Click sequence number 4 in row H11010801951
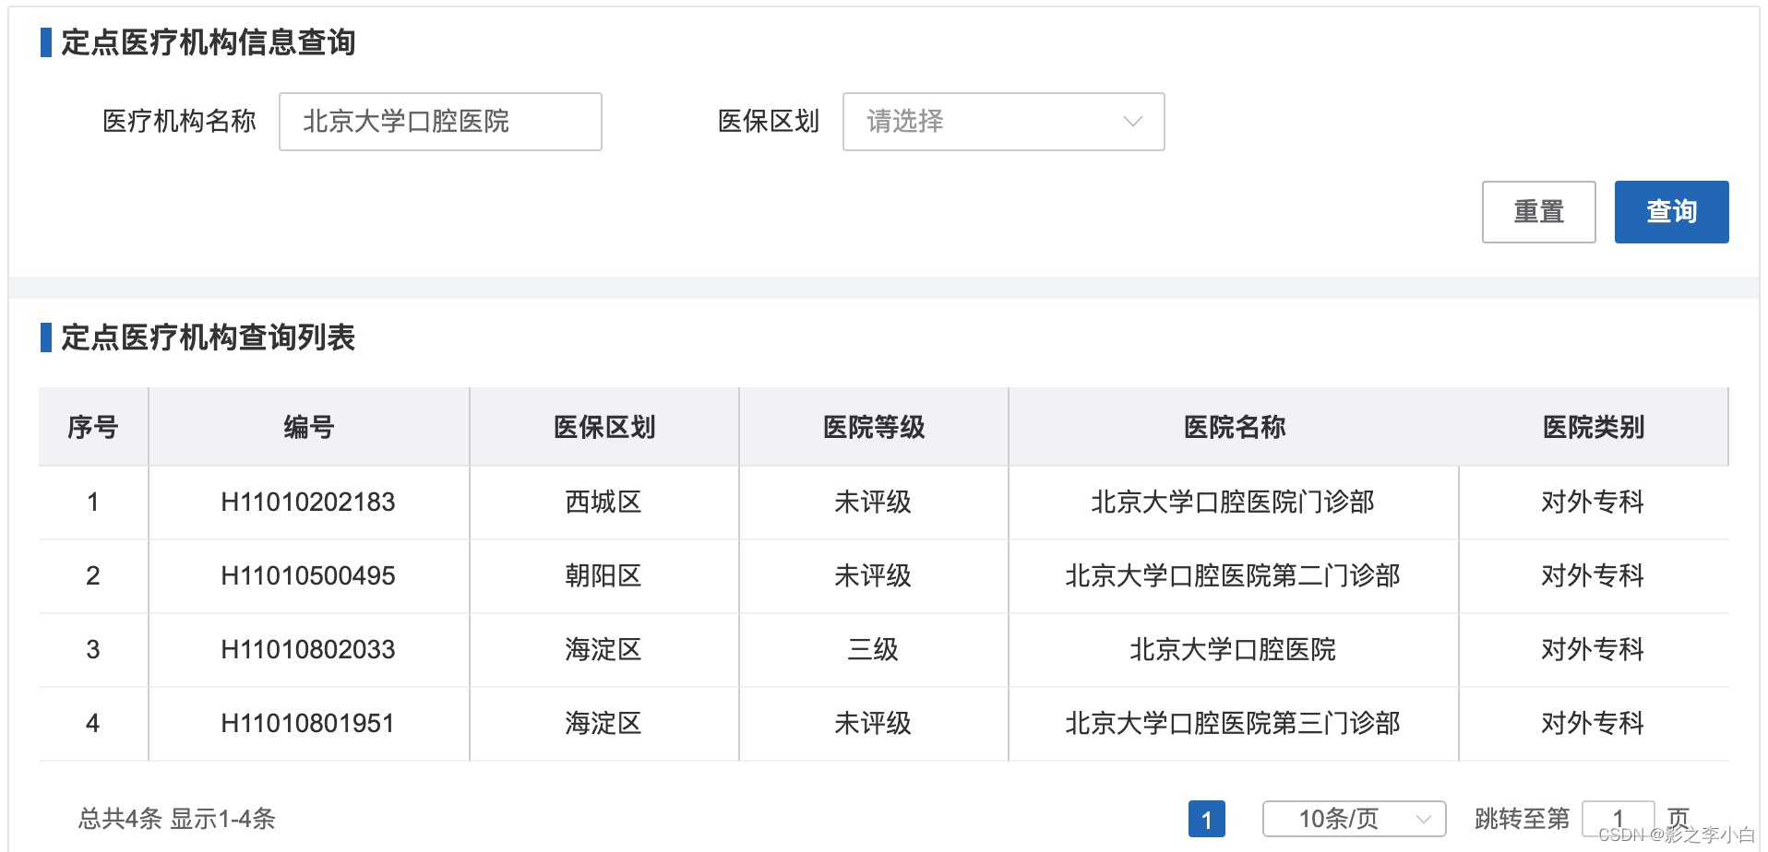This screenshot has width=1768, height=852. [x=93, y=723]
